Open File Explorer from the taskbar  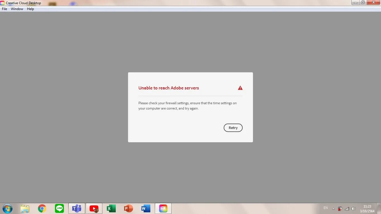pyautogui.click(x=25, y=208)
